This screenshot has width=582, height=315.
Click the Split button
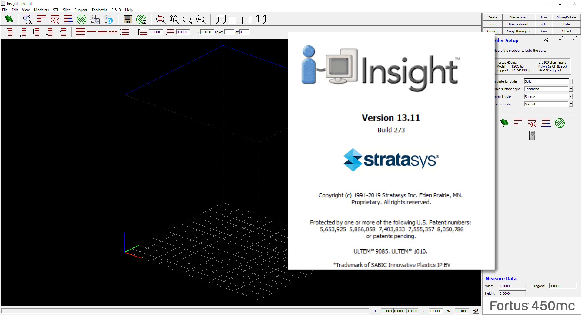click(544, 24)
